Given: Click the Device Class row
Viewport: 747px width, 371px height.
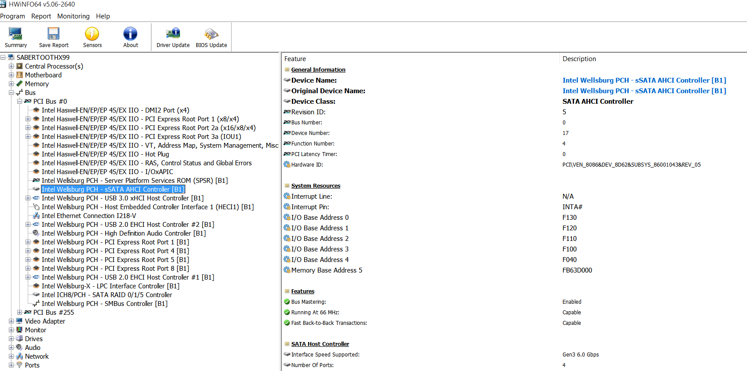Looking at the screenshot, I should point(514,102).
